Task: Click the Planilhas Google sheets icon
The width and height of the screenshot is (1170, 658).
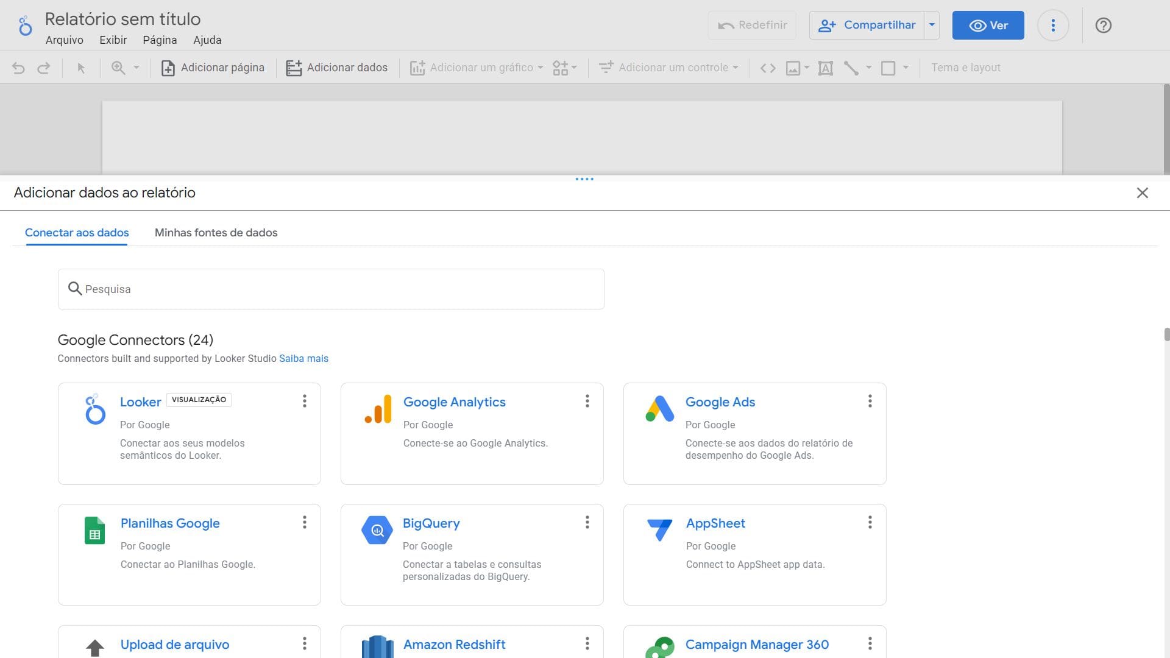Action: click(x=94, y=530)
